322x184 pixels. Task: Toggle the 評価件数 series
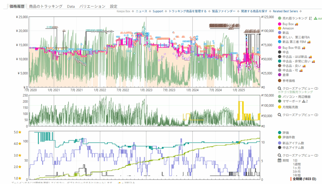287,137
